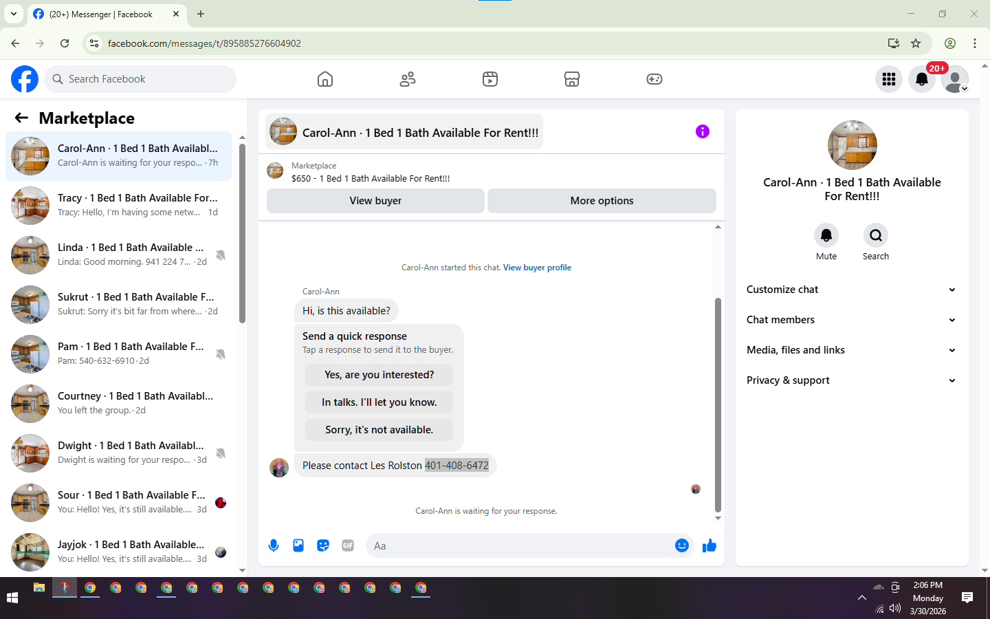Bookmark this page with star icon
This screenshot has height=619, width=990.
click(x=916, y=43)
